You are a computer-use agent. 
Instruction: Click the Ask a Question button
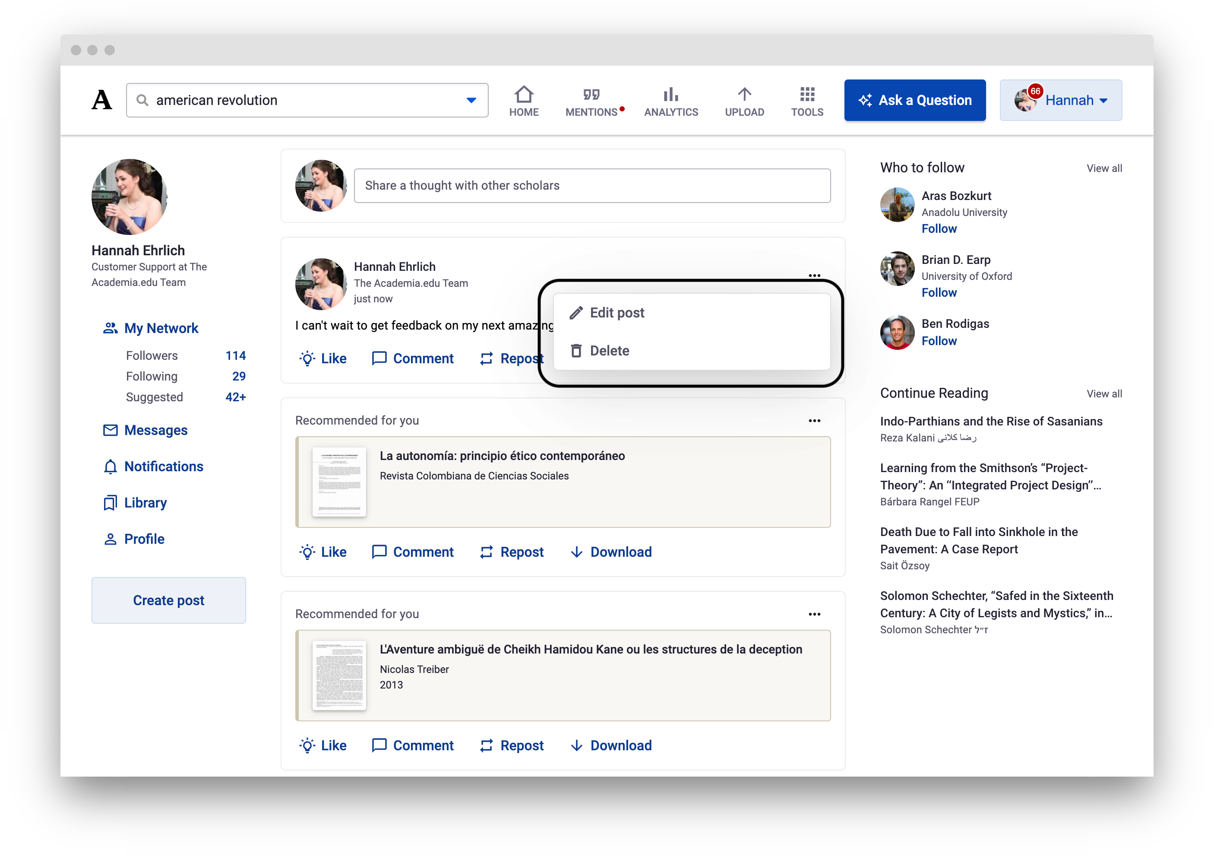[x=914, y=100]
